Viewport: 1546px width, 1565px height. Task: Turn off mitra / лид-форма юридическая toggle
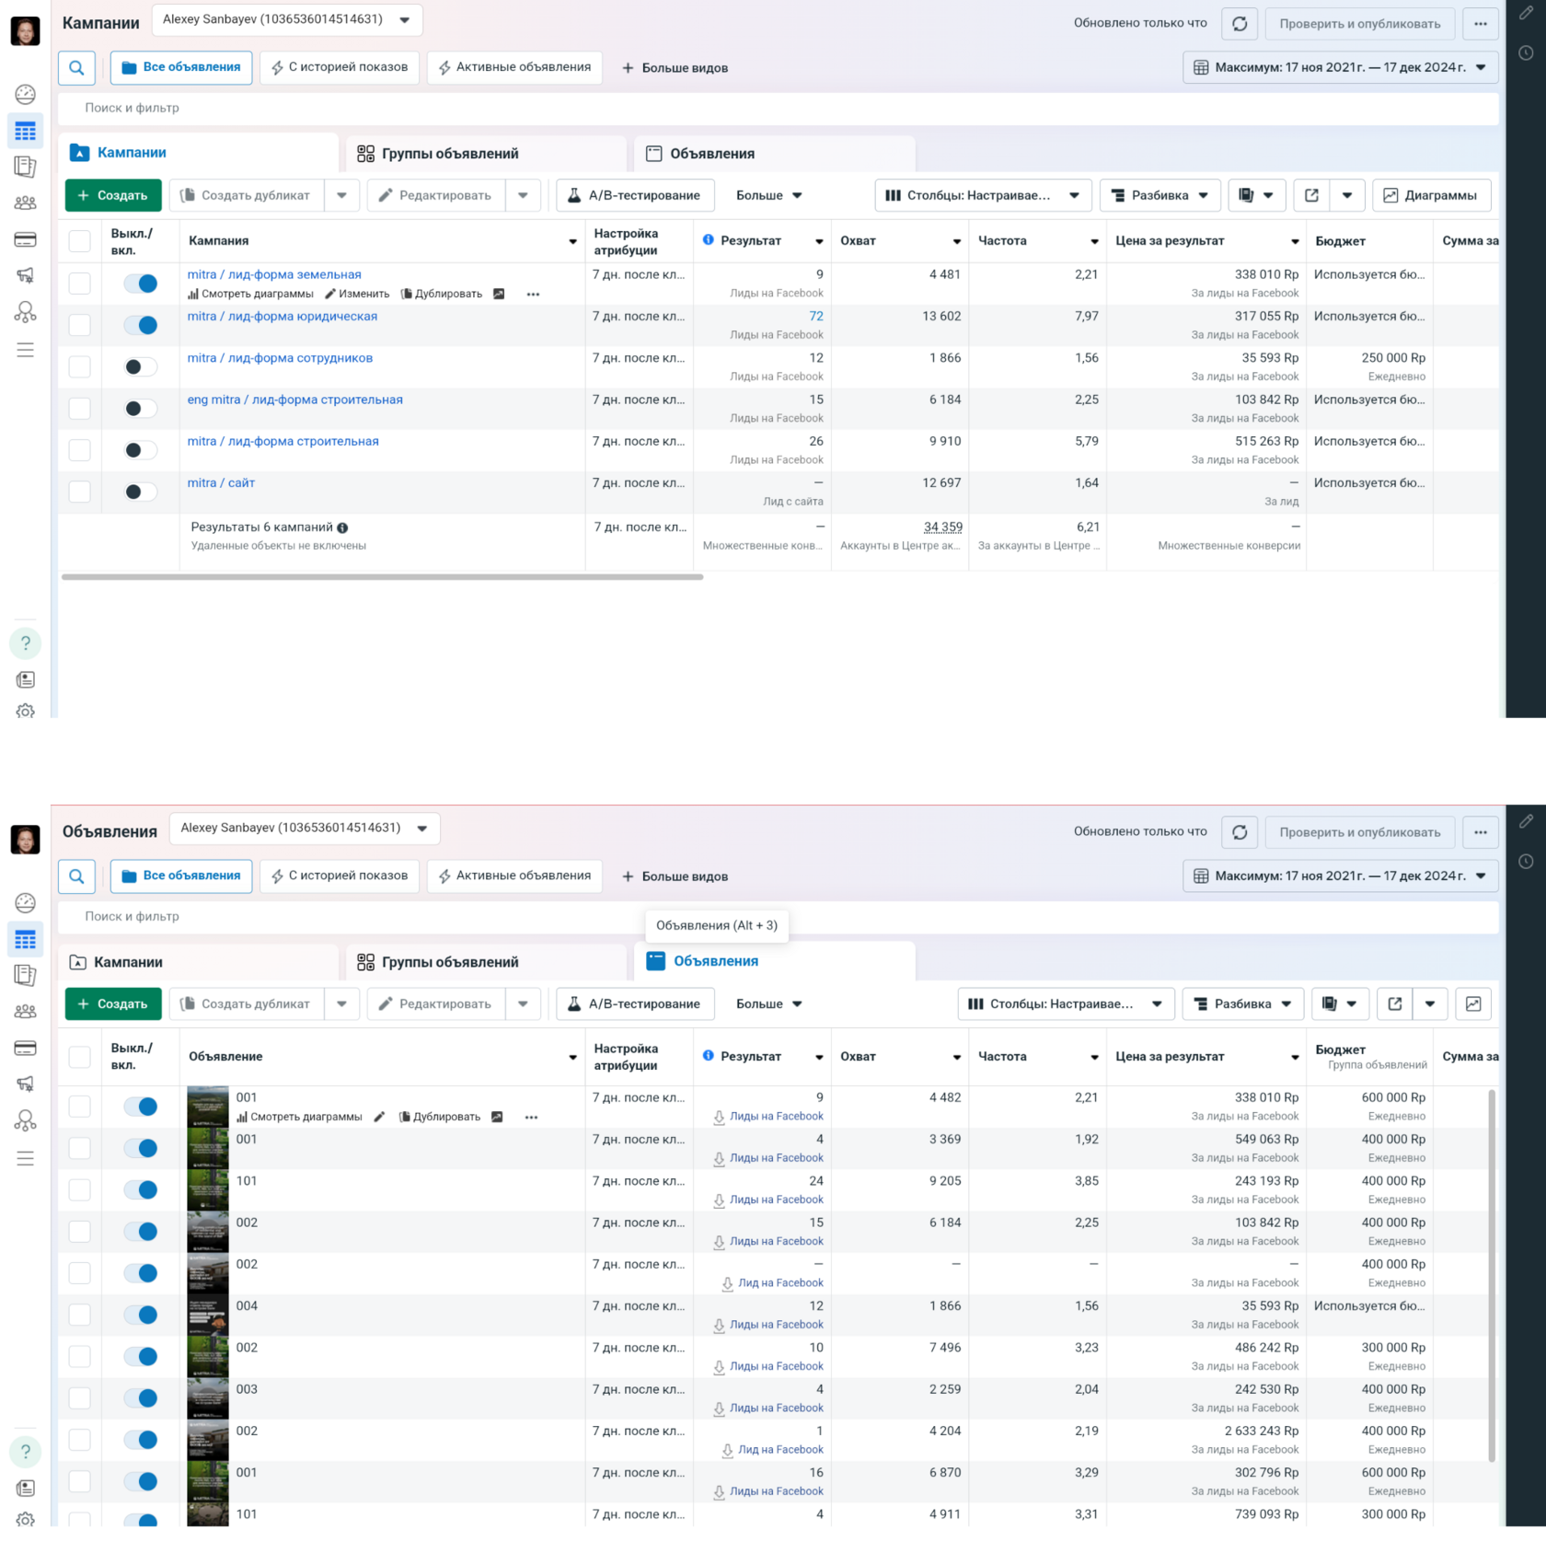(141, 325)
